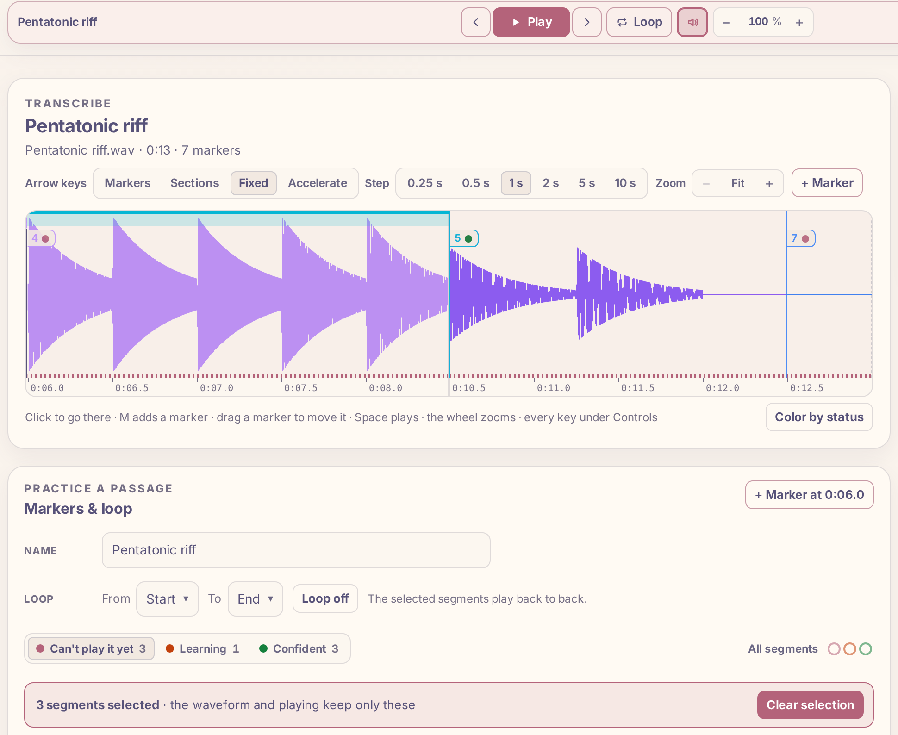Choose Accelerate arrow key mode
Image resolution: width=898 pixels, height=735 pixels.
point(318,183)
